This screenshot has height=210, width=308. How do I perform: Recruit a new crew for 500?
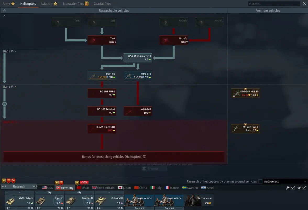(x=199, y=200)
